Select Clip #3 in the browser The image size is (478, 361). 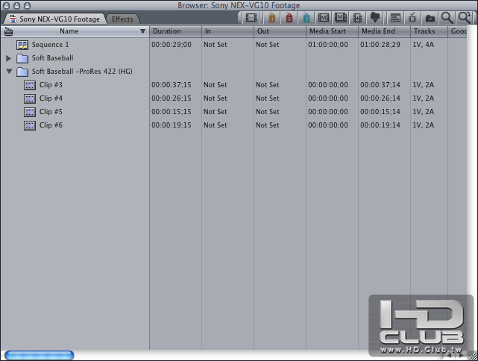click(51, 85)
